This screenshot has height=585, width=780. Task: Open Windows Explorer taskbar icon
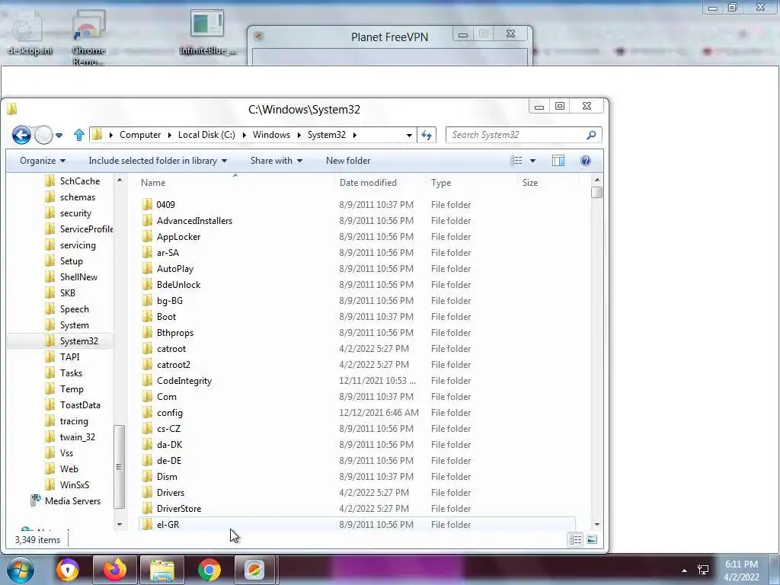tap(162, 570)
